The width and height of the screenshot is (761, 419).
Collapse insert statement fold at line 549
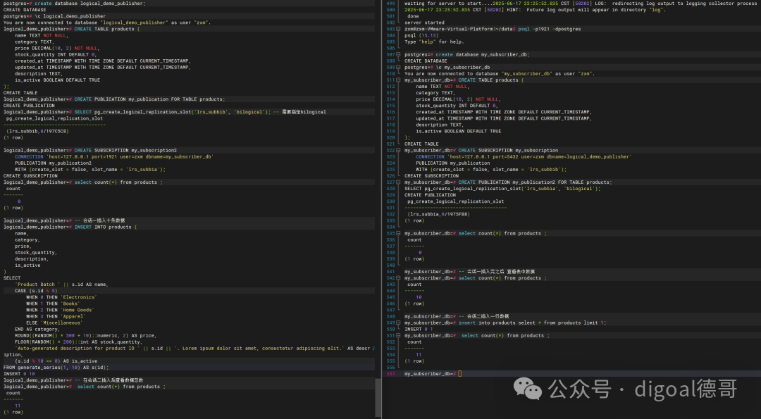pos(398,323)
